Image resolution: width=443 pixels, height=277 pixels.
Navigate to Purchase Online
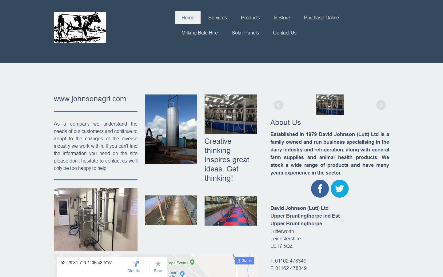[321, 18]
